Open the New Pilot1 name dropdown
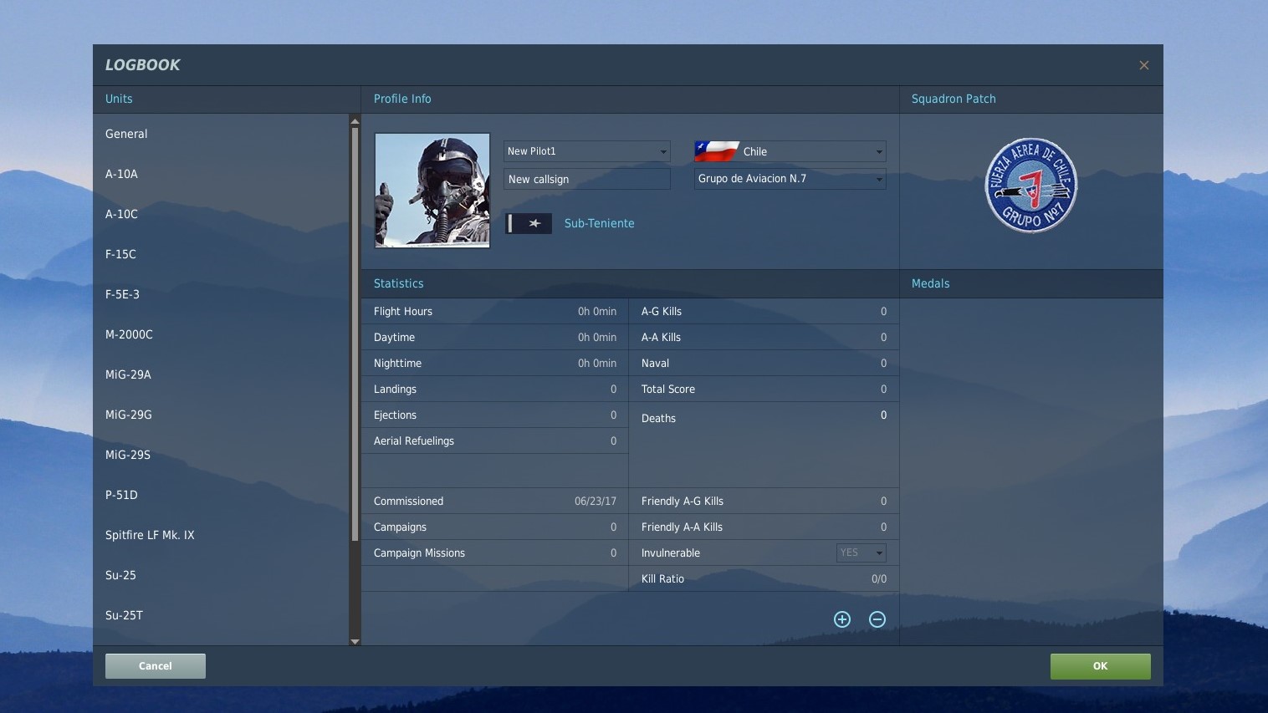Screen dimensions: 1268x713 tap(663, 152)
